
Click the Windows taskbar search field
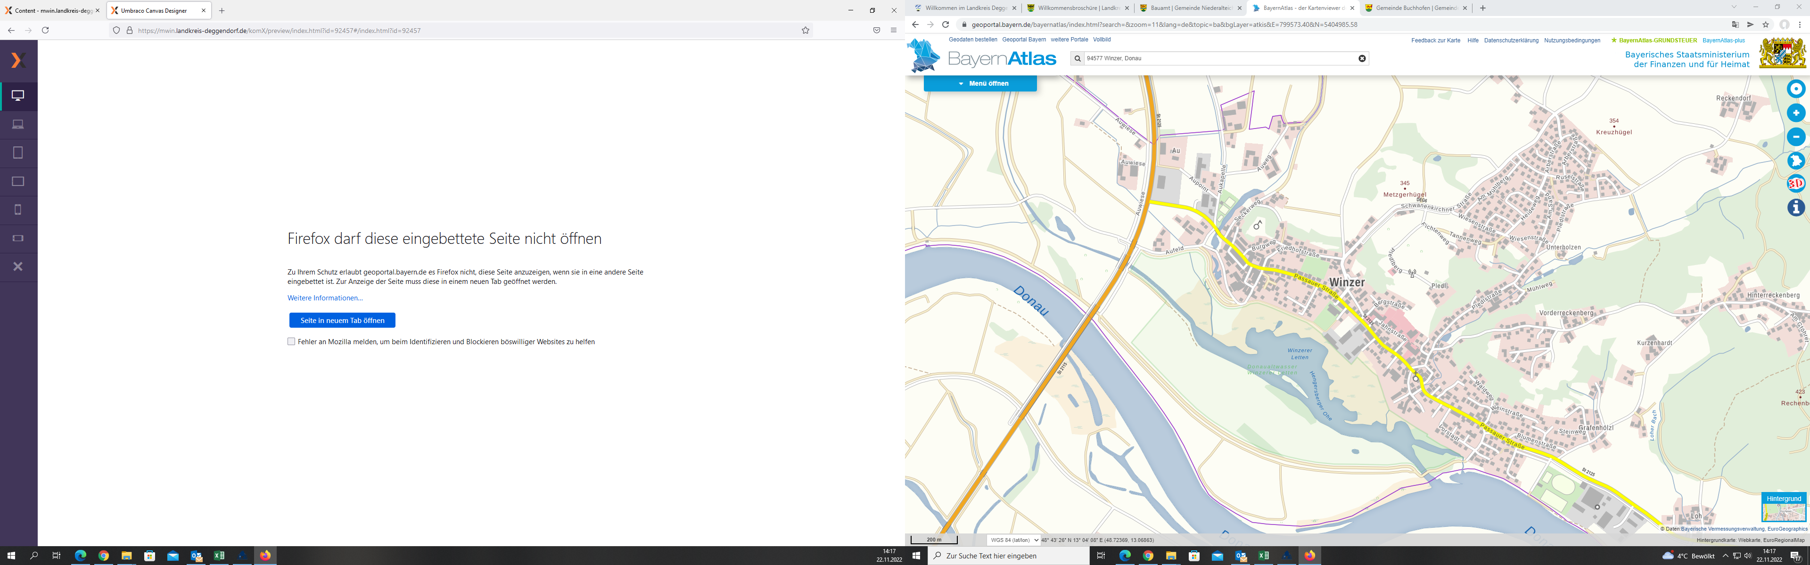coord(1008,556)
